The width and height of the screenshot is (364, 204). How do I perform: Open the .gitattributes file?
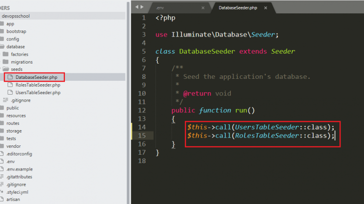point(19,177)
